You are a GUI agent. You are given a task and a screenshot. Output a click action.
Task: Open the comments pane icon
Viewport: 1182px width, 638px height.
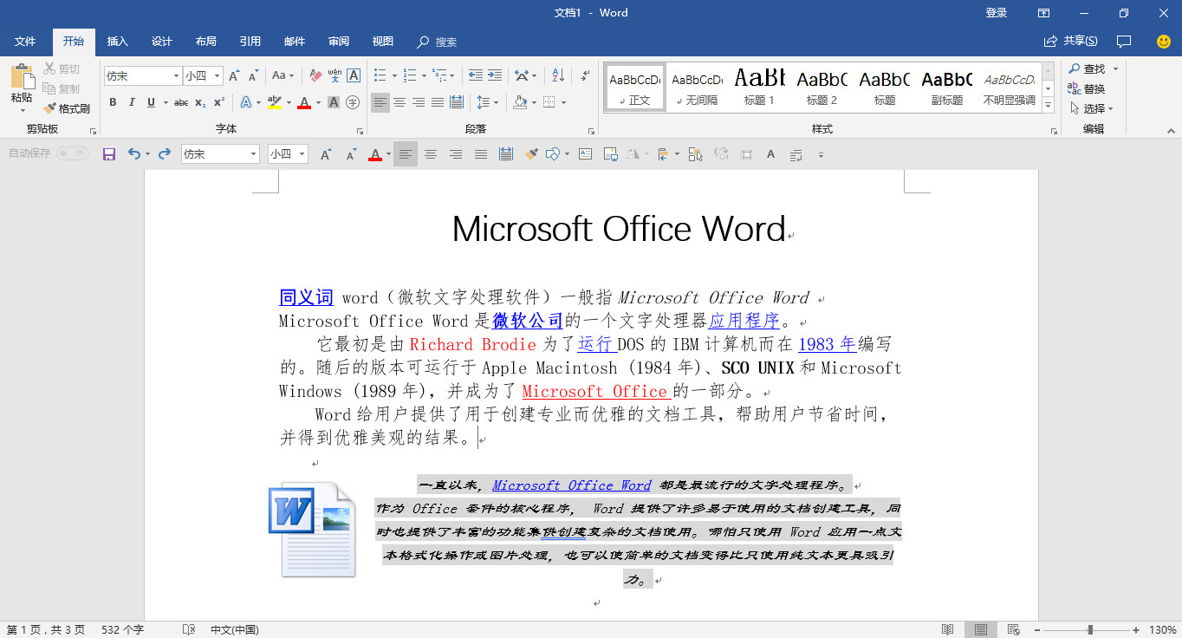(x=1124, y=41)
